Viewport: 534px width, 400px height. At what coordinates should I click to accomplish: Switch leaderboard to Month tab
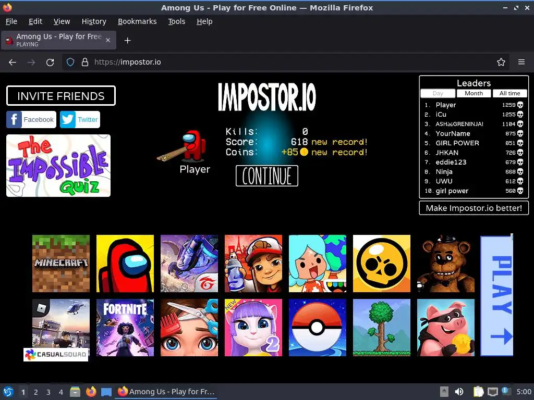click(x=474, y=93)
